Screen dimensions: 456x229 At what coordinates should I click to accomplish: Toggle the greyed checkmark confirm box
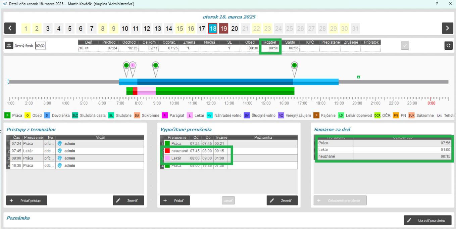[405, 46]
